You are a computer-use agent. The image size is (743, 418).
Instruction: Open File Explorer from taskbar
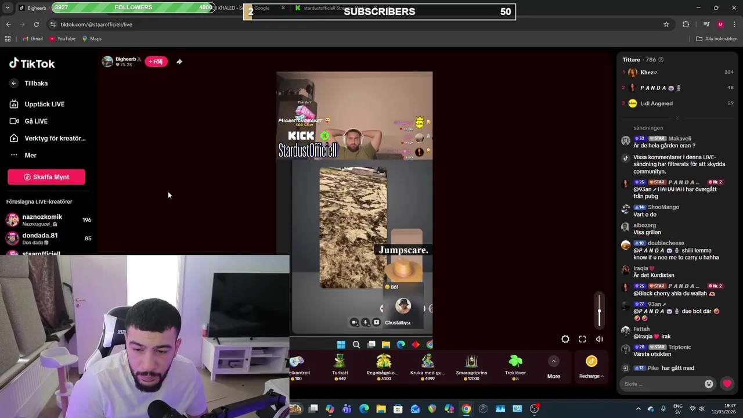point(381,409)
